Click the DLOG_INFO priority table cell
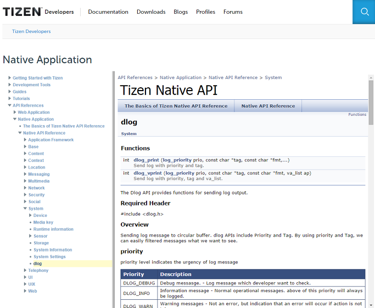This screenshot has height=308, width=375. point(139,293)
